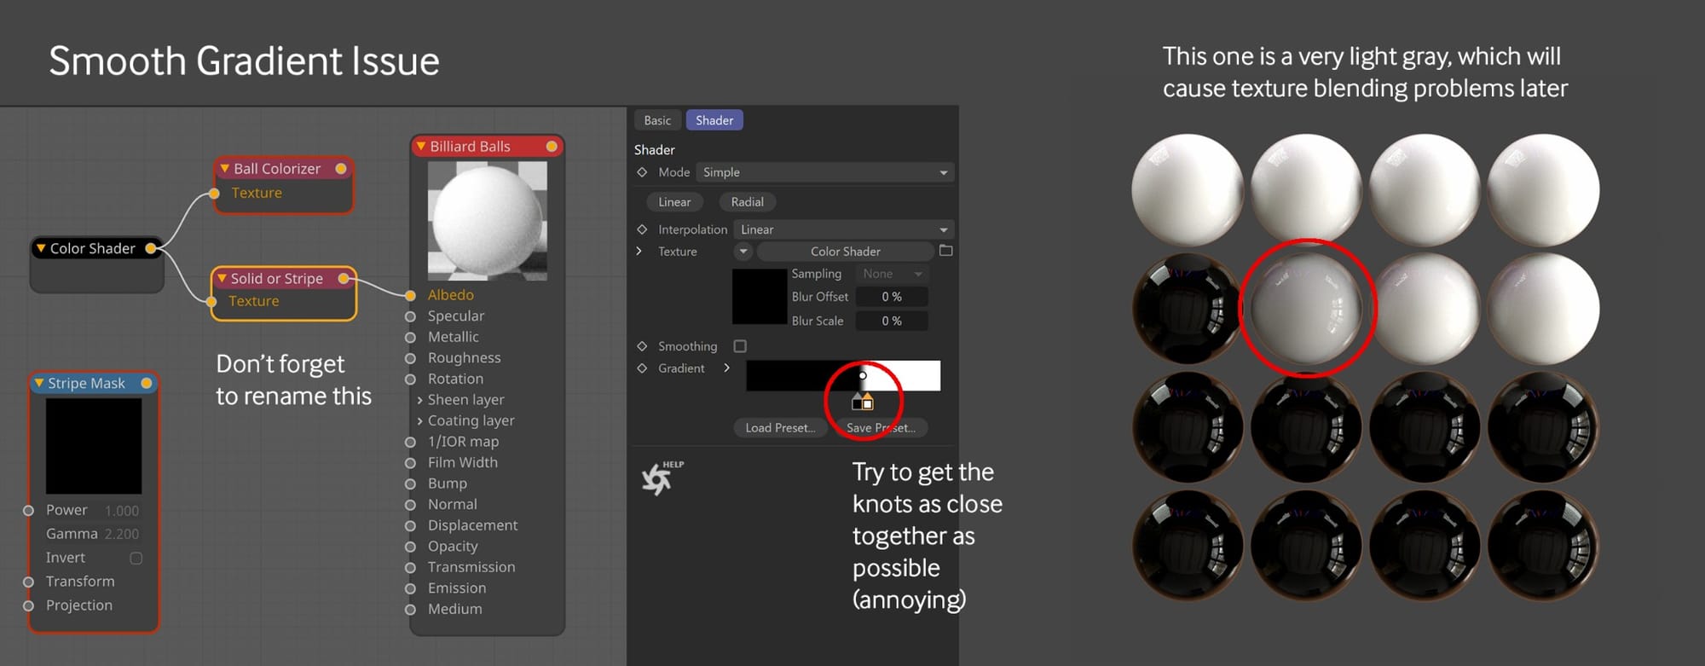
Task: Switch to the Basic tab
Action: pos(657,120)
